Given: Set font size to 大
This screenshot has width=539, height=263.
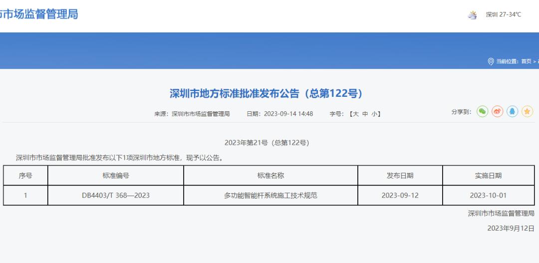Looking at the screenshot, I should coord(355,114).
